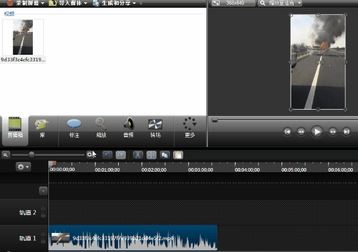Expand the Produce and Share dropdown arrow

point(134,4)
